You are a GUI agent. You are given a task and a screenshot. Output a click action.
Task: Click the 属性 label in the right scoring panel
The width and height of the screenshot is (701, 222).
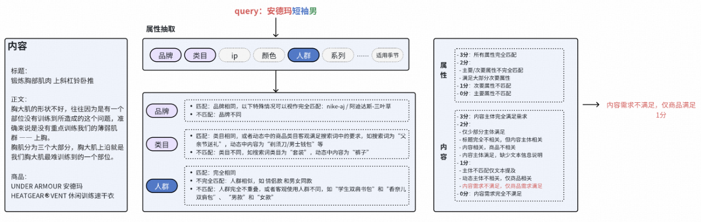pyautogui.click(x=443, y=70)
